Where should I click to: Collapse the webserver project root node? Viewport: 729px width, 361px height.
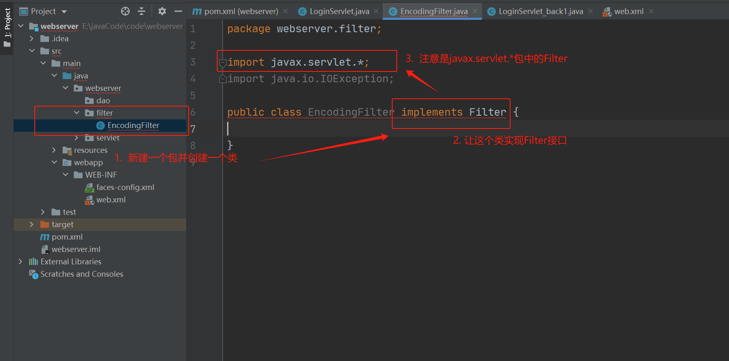pyautogui.click(x=21, y=26)
